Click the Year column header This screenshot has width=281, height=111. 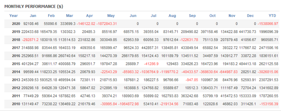tap(13, 16)
